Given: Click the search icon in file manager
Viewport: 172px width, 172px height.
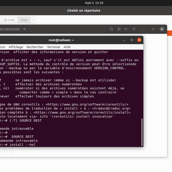Looking at the screenshot, I should 111,29.
